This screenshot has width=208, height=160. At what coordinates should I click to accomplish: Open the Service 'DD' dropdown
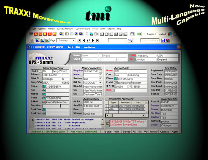(x=100, y=79)
